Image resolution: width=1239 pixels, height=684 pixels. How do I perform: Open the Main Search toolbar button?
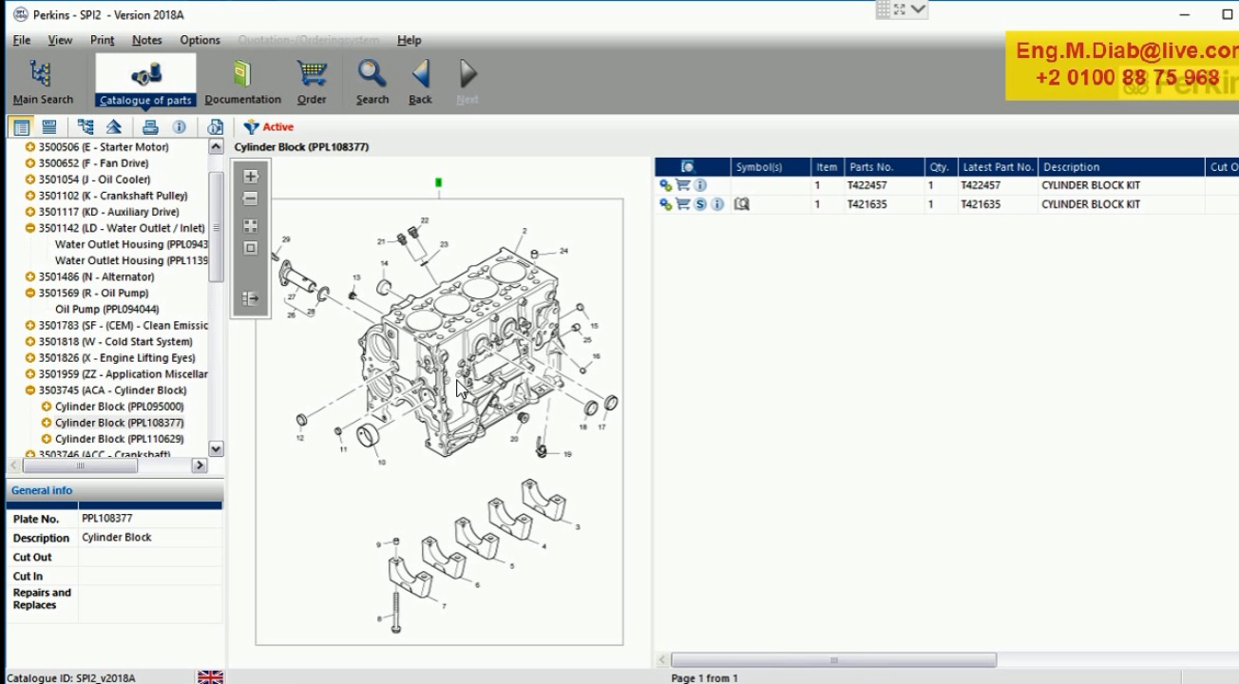42,82
